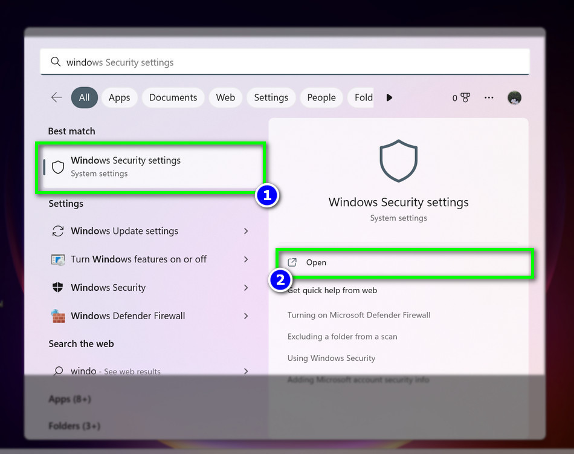
Task: Expand the Windows Defender Firewall chevron
Action: pos(246,316)
